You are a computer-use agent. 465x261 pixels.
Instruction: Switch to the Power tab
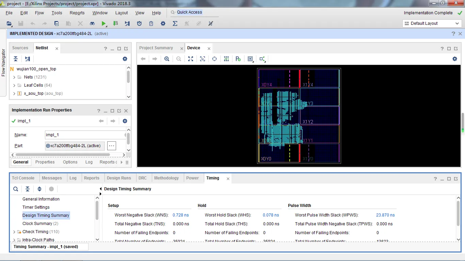[192, 178]
